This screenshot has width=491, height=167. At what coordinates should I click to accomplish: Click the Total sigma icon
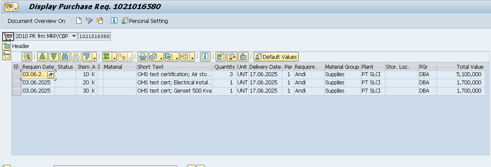tap(107, 57)
